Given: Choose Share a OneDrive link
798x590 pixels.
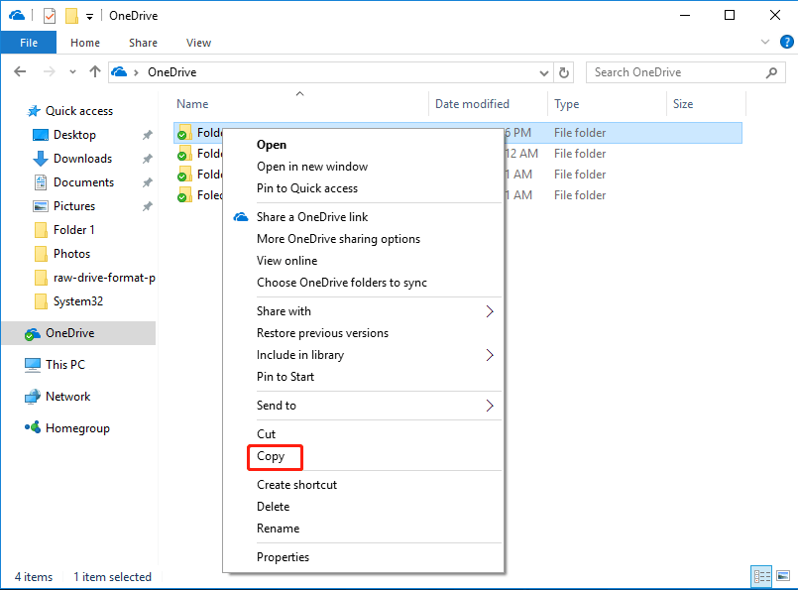Looking at the screenshot, I should tap(312, 217).
